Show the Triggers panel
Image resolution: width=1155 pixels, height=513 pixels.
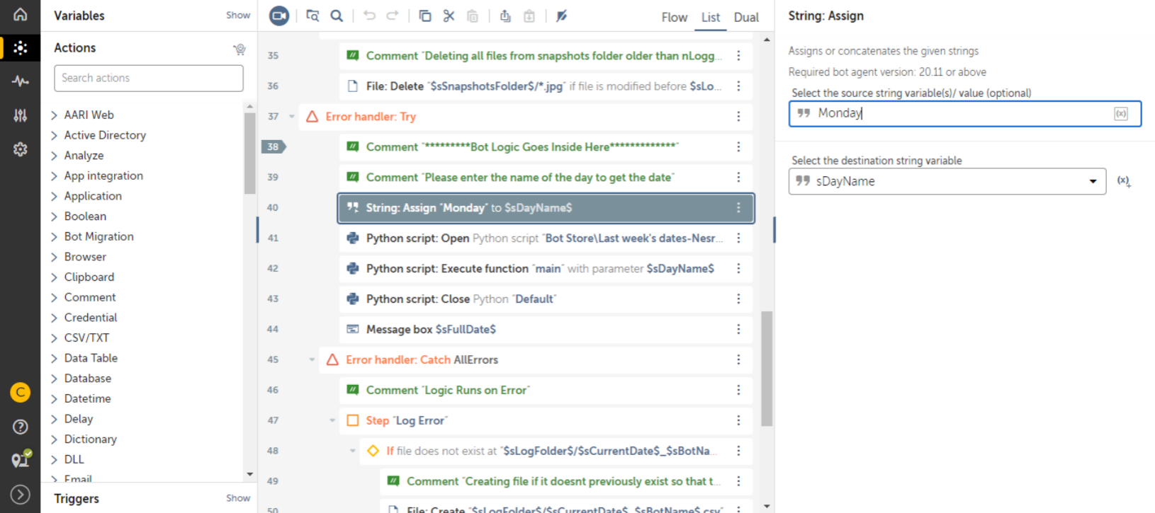[238, 498]
